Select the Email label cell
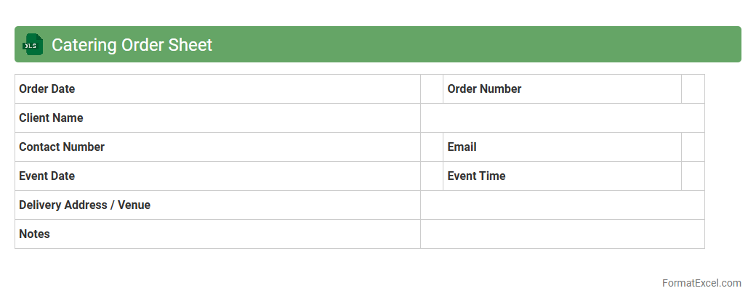756x304 pixels. [x=562, y=147]
